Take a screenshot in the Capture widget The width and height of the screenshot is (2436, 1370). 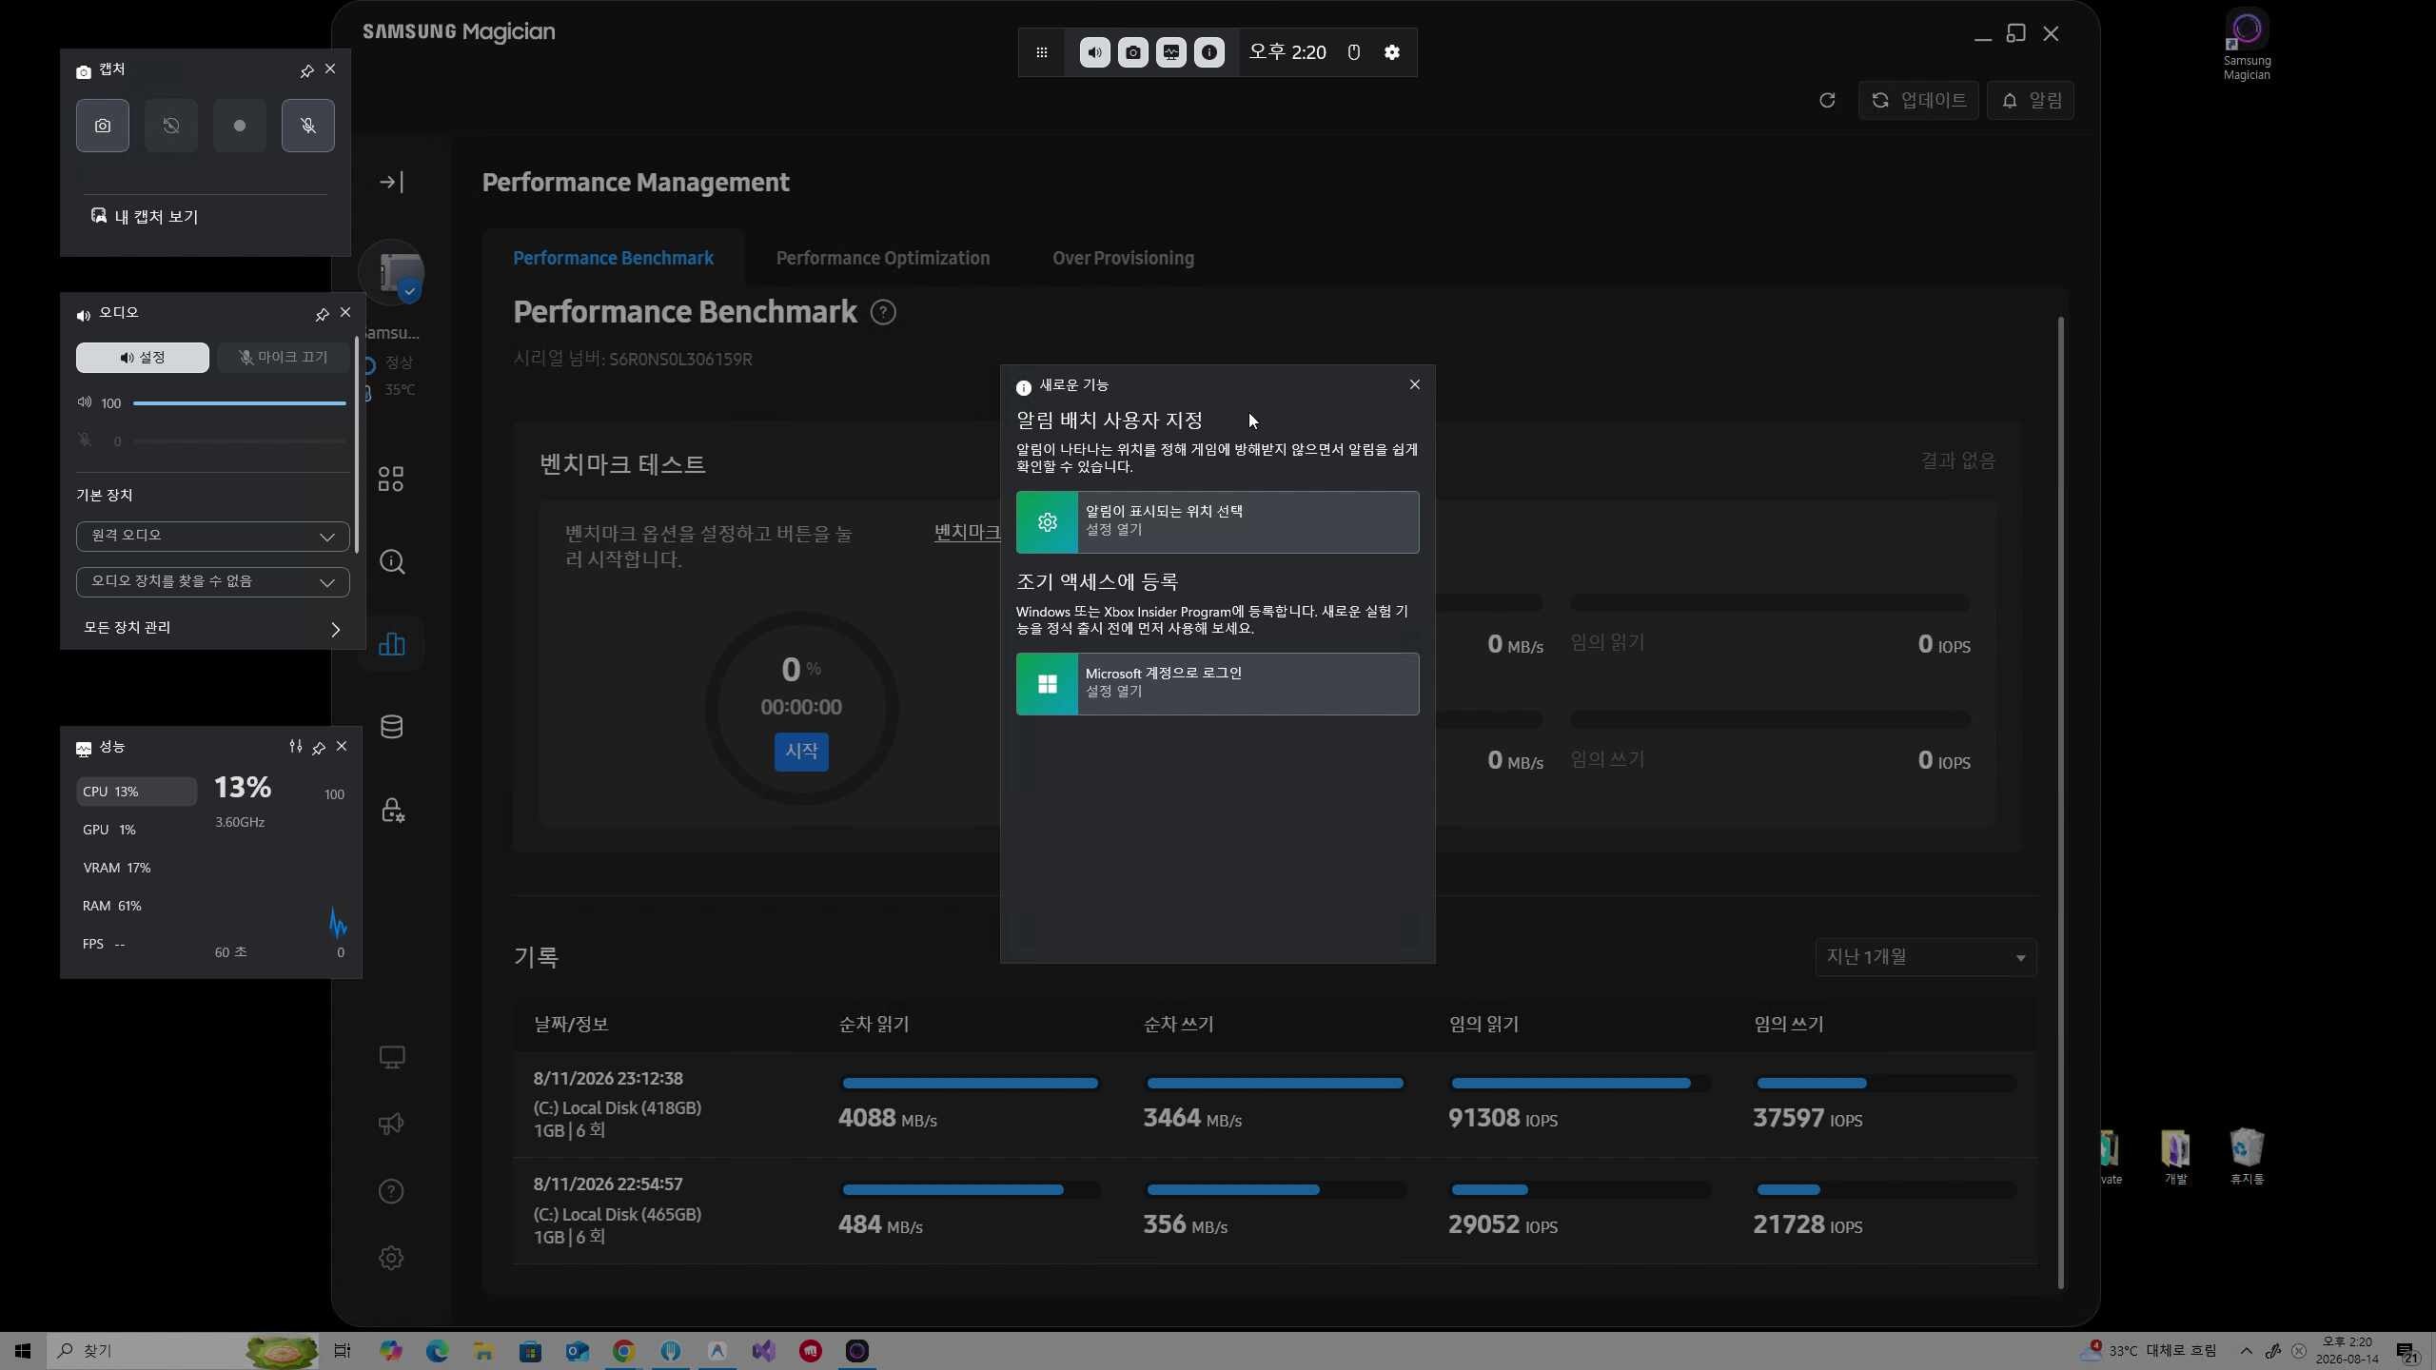[103, 126]
